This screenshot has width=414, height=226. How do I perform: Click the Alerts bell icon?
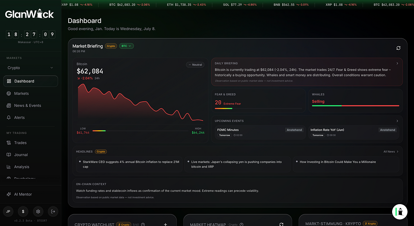9,118
